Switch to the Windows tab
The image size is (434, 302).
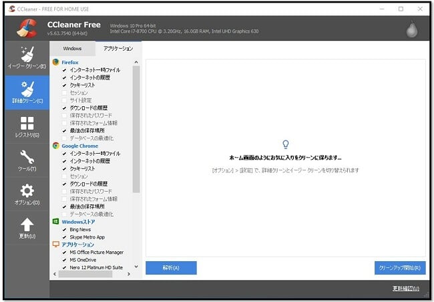(72, 49)
